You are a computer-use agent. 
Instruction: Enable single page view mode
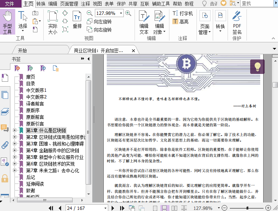tap(155, 208)
